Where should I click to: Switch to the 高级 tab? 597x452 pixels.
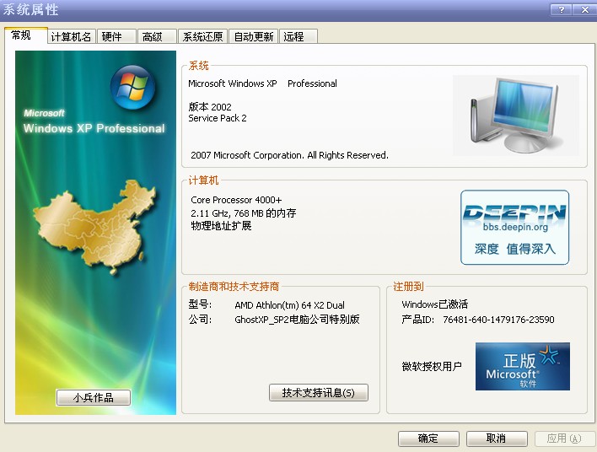(x=157, y=36)
